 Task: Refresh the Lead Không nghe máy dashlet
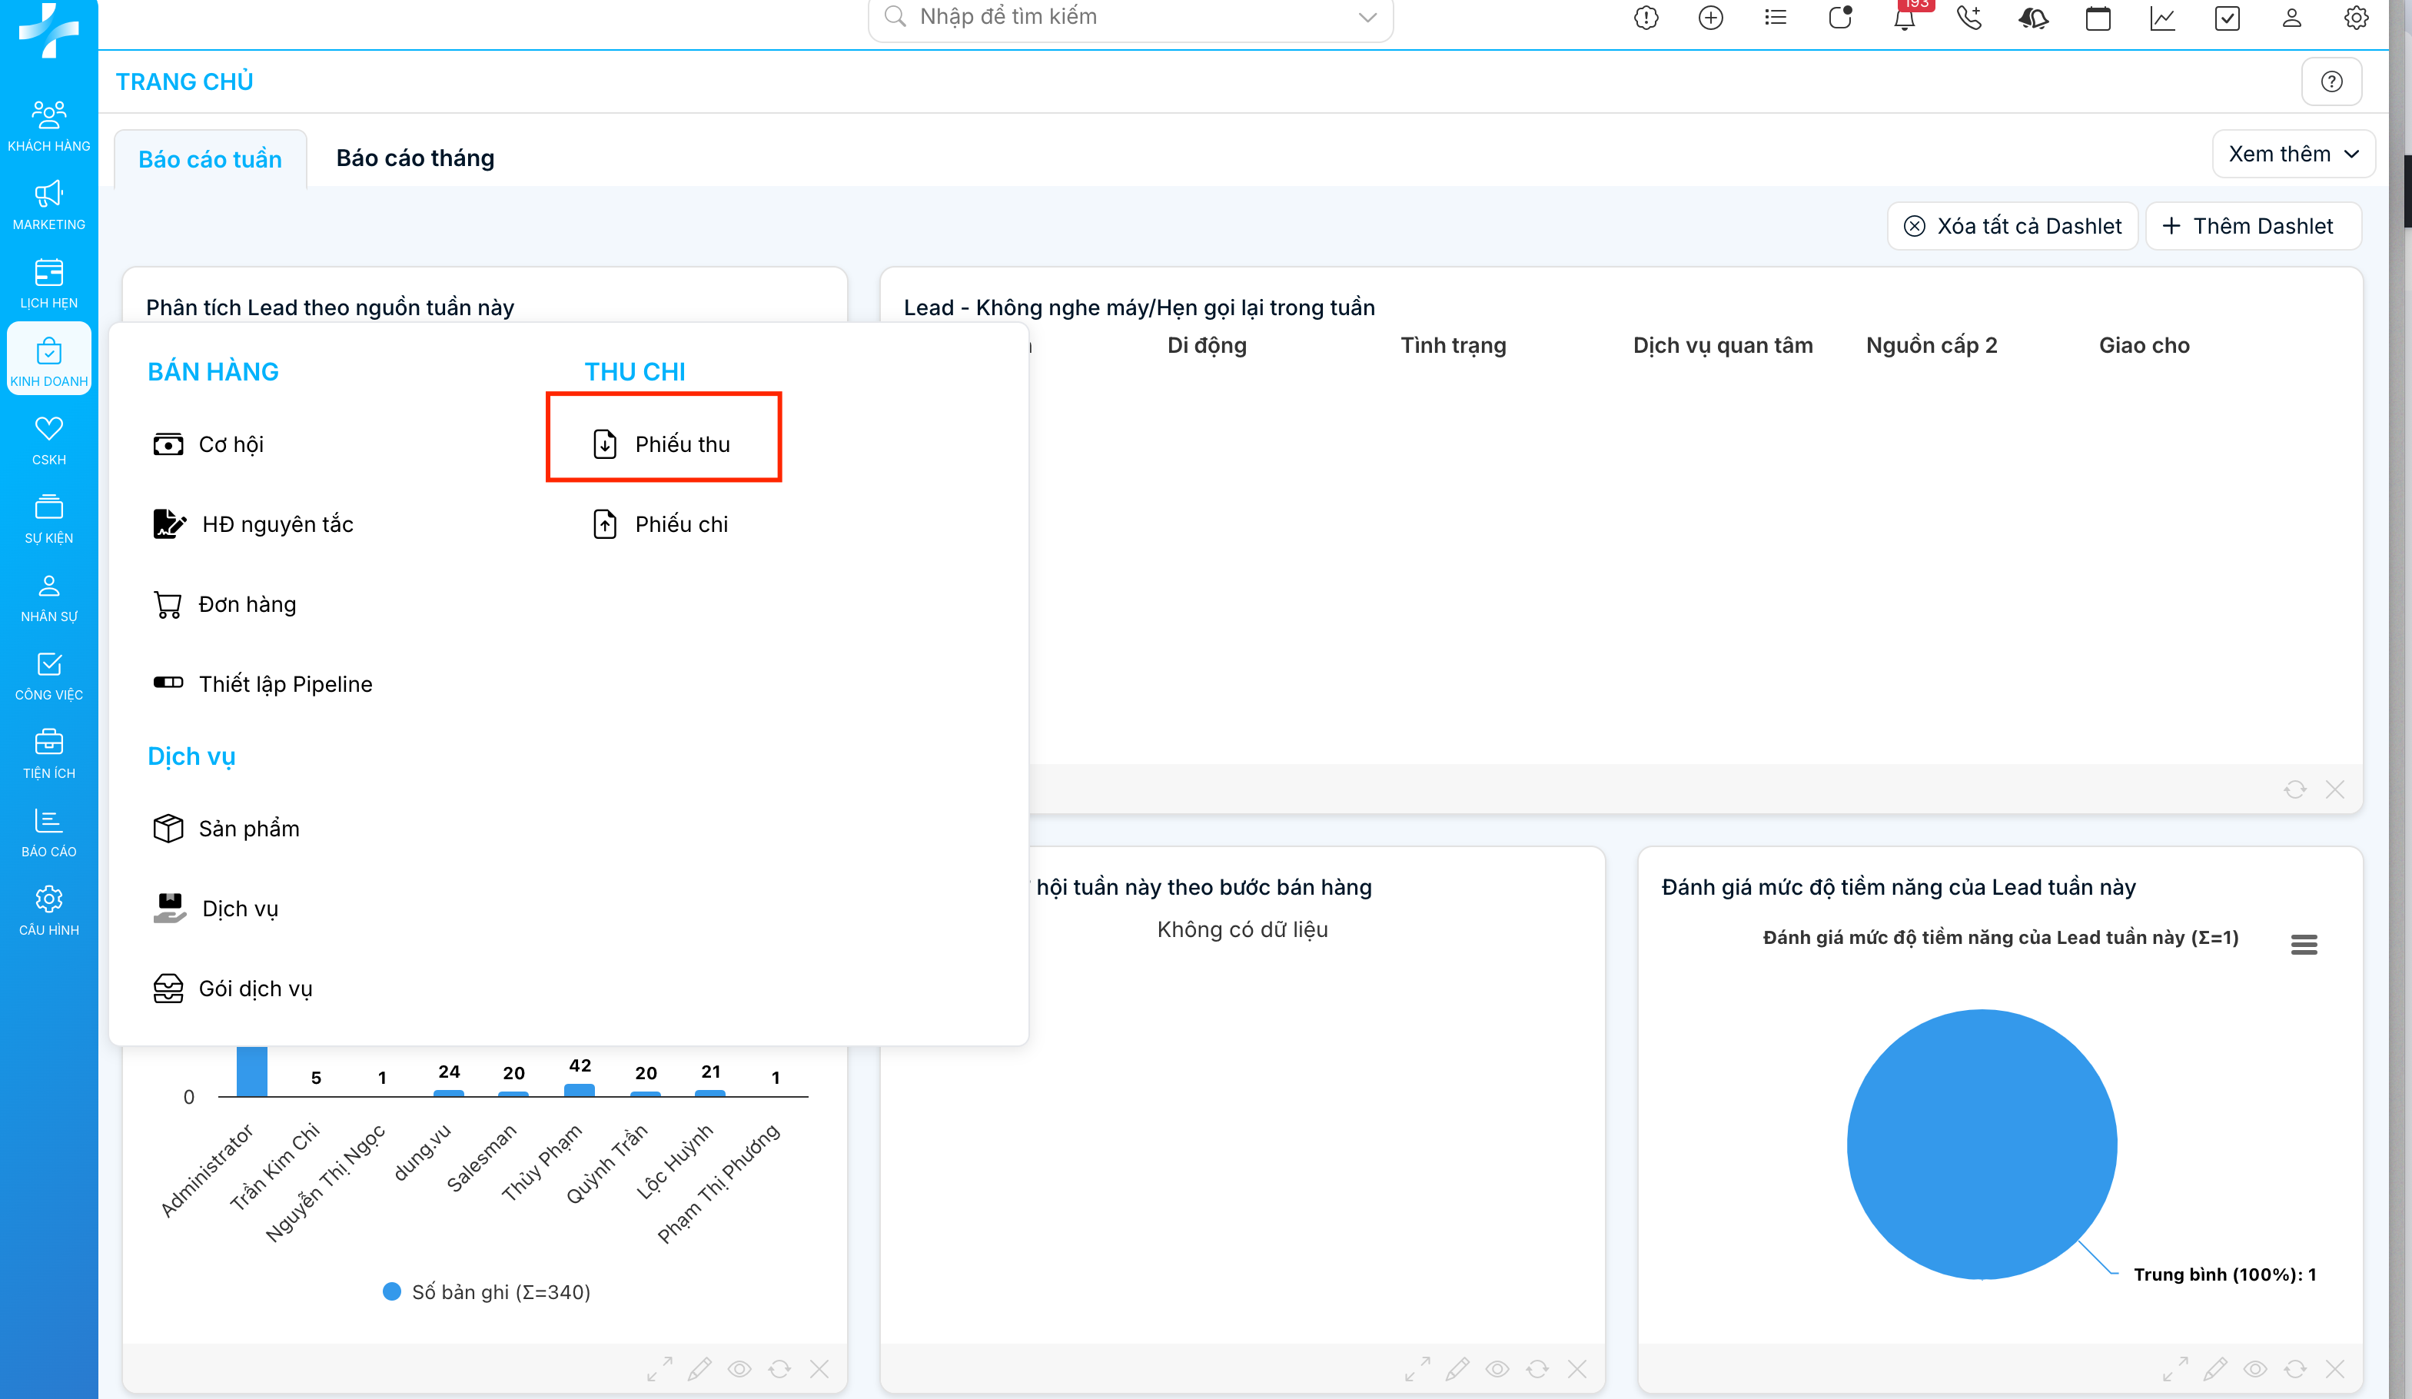2295,789
